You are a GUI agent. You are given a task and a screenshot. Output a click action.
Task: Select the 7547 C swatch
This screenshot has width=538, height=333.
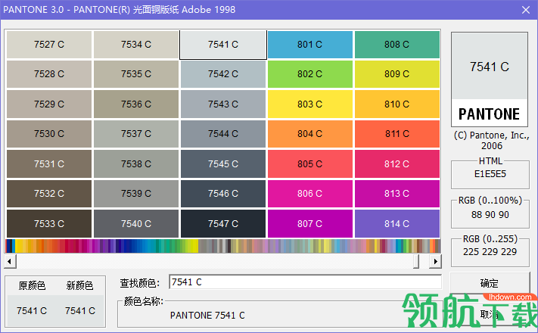coord(223,223)
